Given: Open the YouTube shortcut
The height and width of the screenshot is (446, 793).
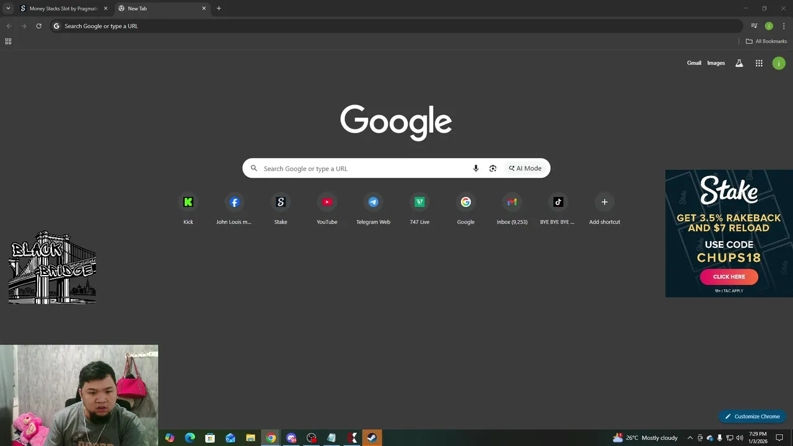Looking at the screenshot, I should click(327, 202).
